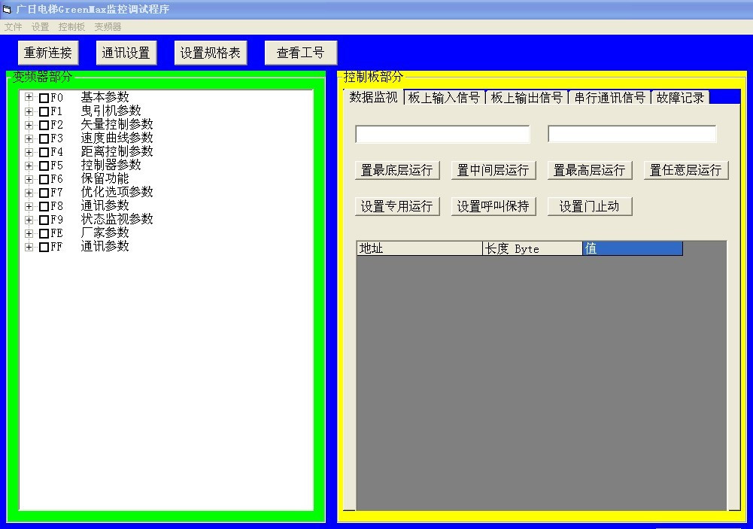Click the 置任意层运行 button

coord(687,170)
